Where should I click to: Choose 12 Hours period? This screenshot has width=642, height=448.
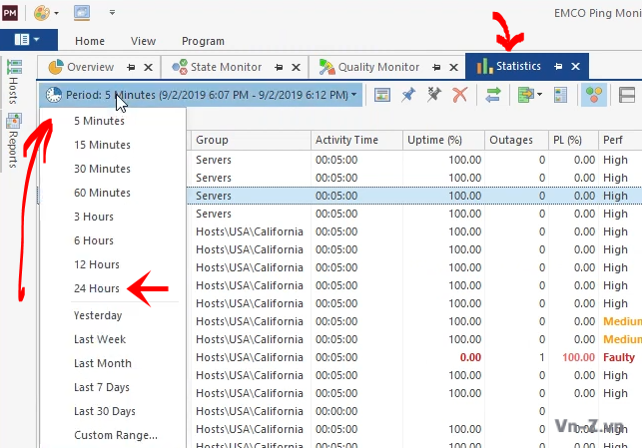tap(113, 264)
